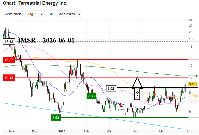This screenshot has width=199, height=135.
Task: Click the 8.62 price label box
Action: [111, 88]
